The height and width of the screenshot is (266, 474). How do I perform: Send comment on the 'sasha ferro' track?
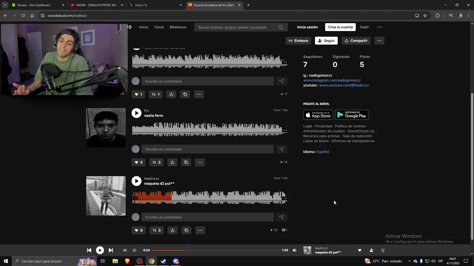281,149
